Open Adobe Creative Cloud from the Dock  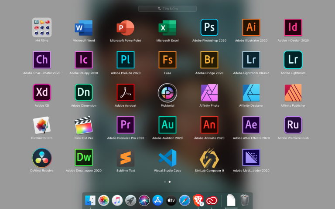point(212,200)
